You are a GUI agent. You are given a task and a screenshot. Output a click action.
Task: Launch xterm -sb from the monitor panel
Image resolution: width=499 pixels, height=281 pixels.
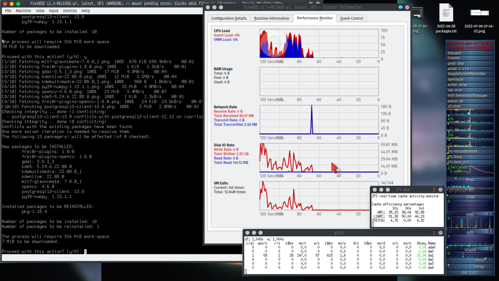pos(470,101)
